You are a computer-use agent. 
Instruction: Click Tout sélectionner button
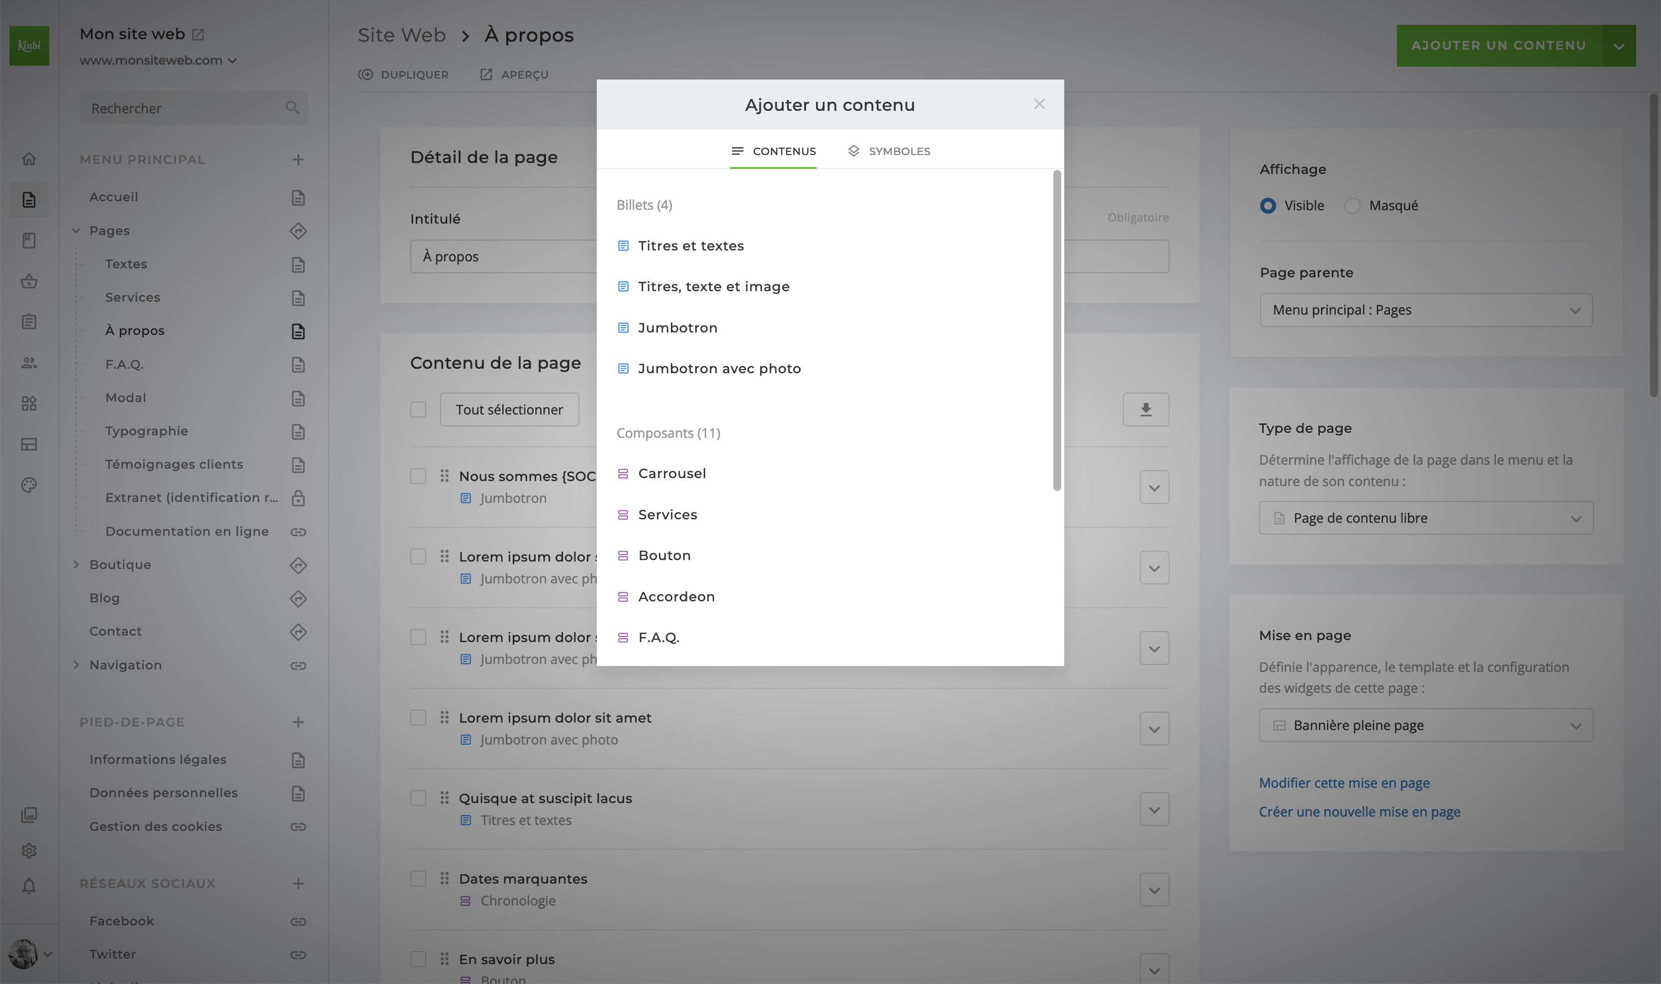tap(509, 410)
